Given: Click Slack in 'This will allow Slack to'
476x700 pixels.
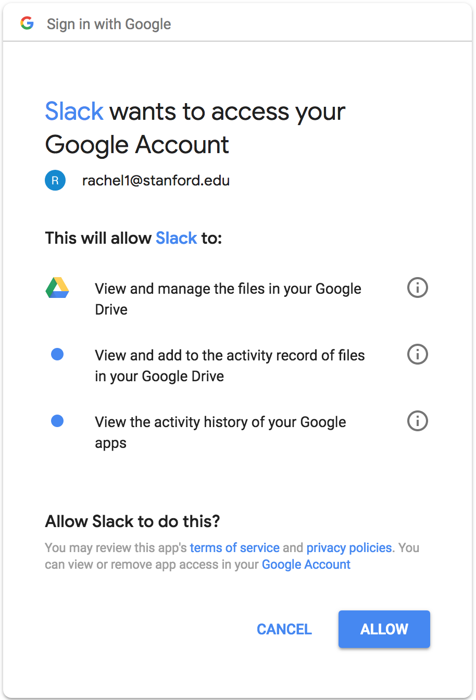Looking at the screenshot, I should click(x=176, y=238).
